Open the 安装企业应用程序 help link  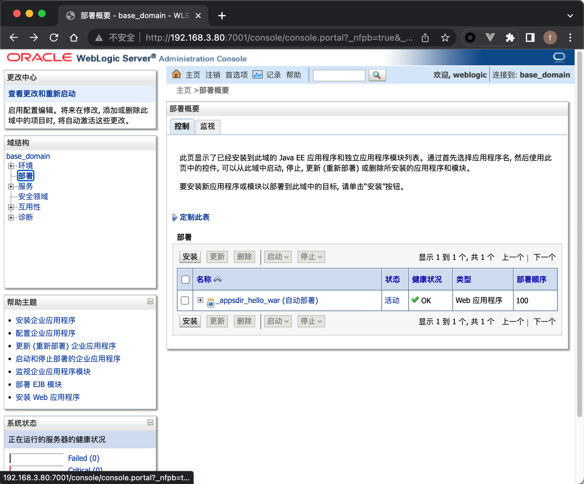tap(46, 320)
